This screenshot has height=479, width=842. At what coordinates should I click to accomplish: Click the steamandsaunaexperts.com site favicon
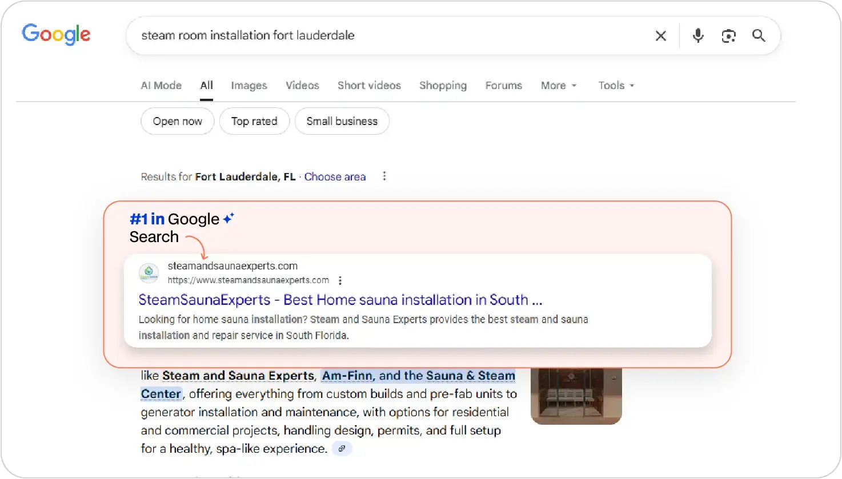pyautogui.click(x=149, y=273)
